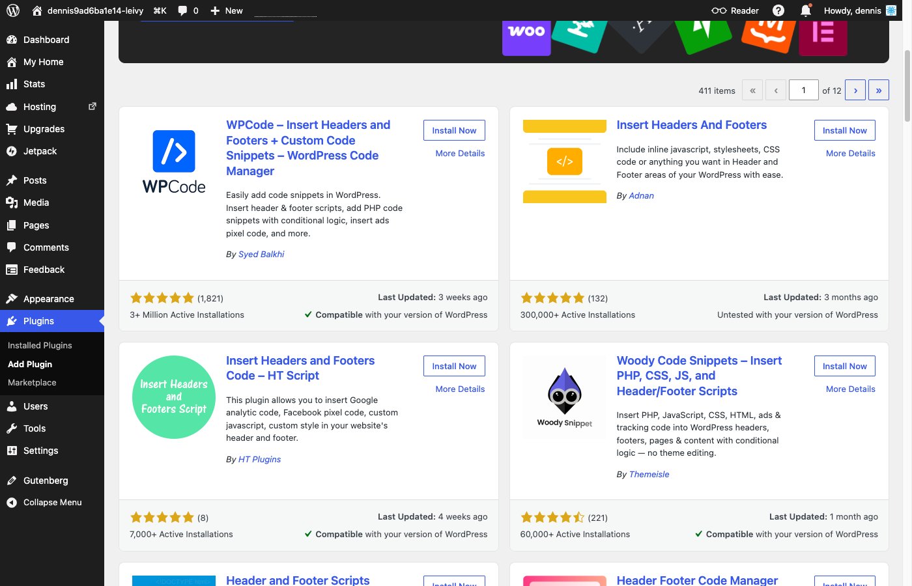Open the WordPress logo menu
The image size is (912, 586).
click(13, 10)
